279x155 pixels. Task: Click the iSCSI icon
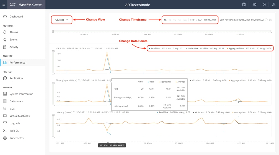(5, 108)
